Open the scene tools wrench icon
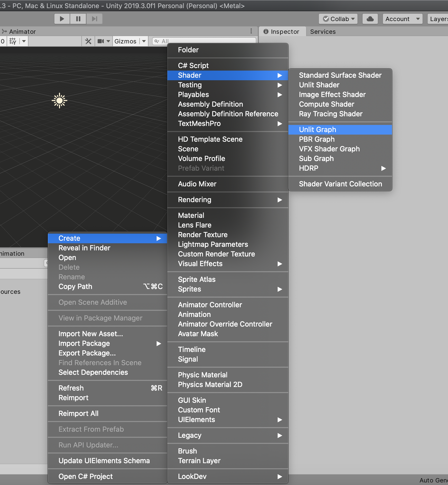The width and height of the screenshot is (448, 485). (x=88, y=41)
